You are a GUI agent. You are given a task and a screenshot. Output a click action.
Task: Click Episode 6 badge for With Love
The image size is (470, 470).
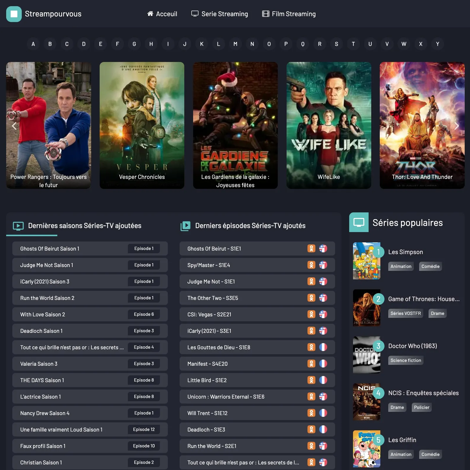(x=144, y=314)
